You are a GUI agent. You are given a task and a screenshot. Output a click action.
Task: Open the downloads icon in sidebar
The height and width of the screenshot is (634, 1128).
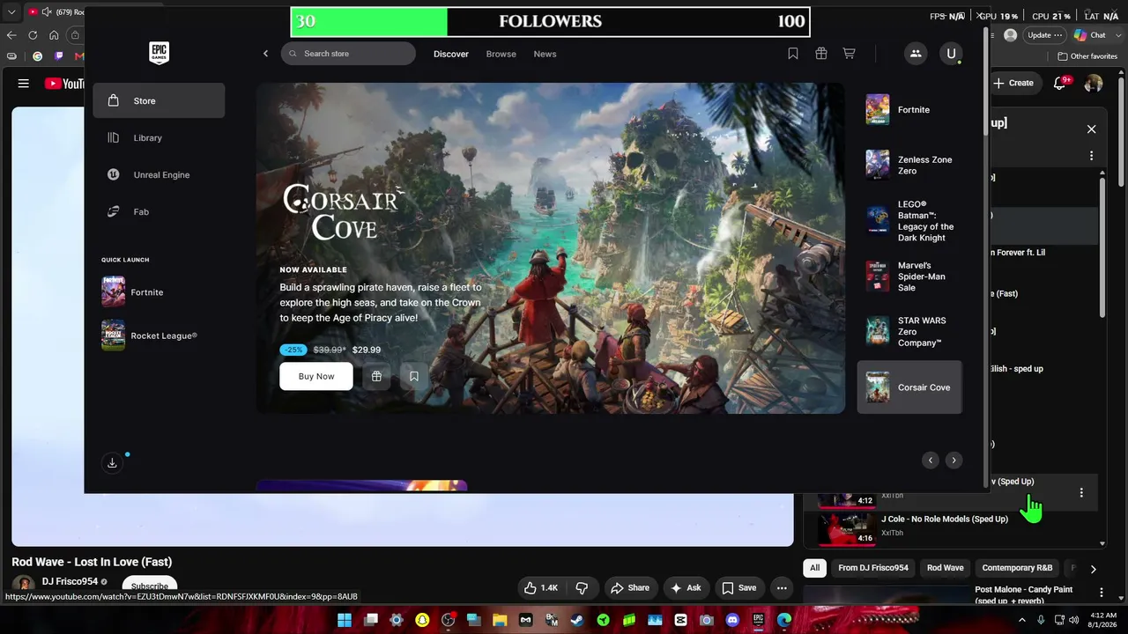coord(112,462)
